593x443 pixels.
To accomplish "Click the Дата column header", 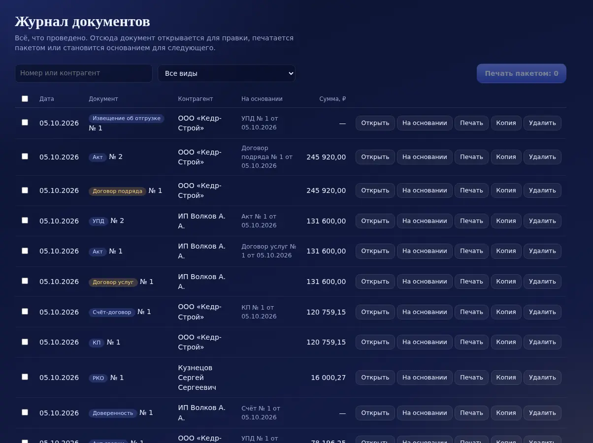I will 47,99.
